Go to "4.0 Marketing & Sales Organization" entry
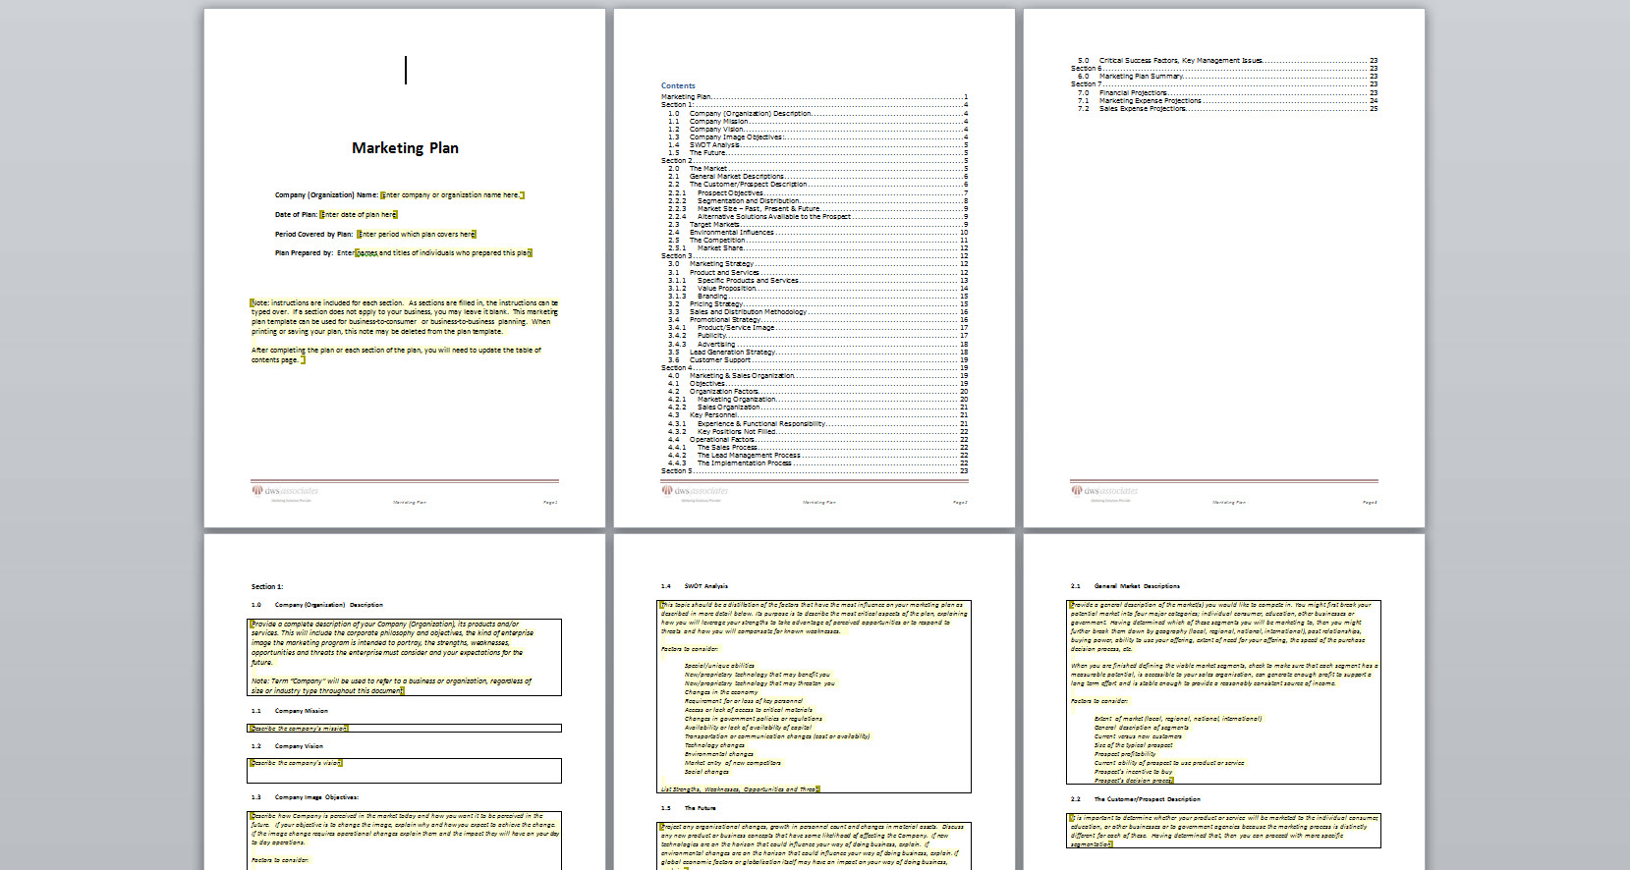 point(817,376)
